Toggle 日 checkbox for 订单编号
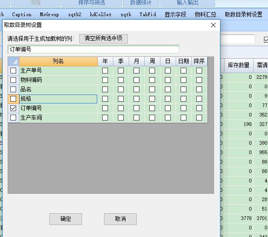 tap(168, 108)
